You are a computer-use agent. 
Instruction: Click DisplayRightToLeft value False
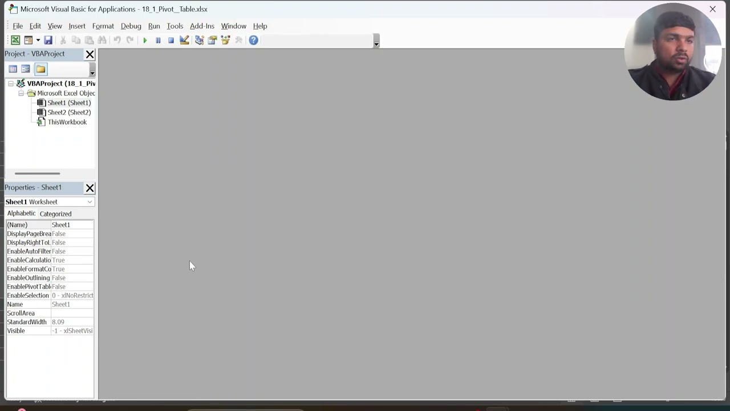72,243
